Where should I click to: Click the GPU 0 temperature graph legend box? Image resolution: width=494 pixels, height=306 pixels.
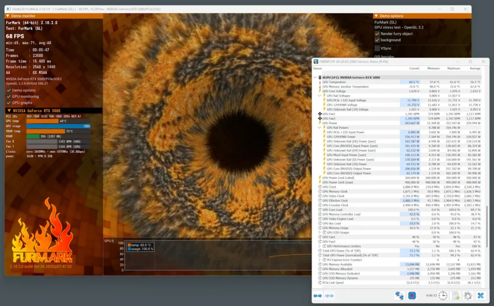[x=140, y=247]
